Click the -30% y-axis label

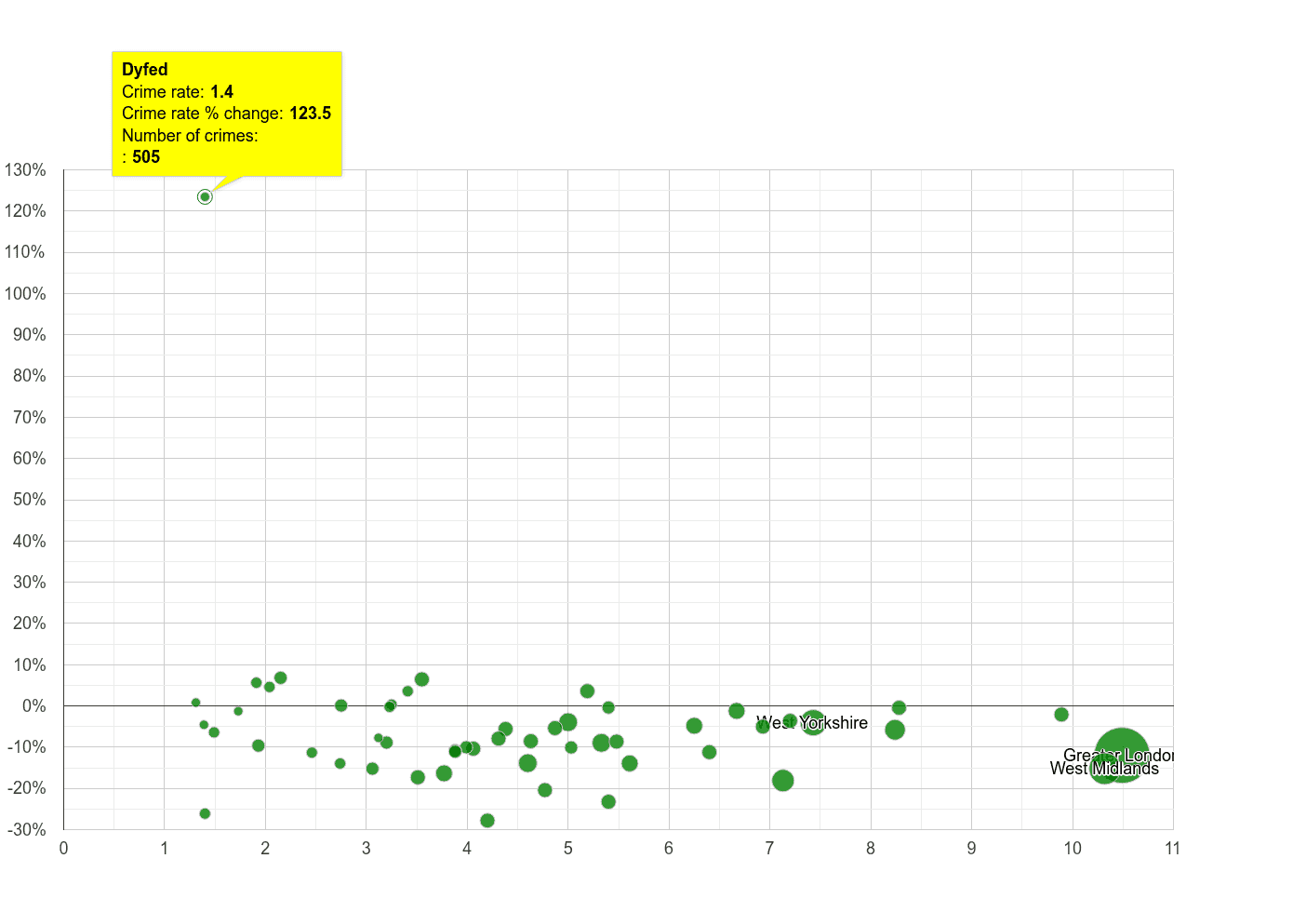pos(25,829)
